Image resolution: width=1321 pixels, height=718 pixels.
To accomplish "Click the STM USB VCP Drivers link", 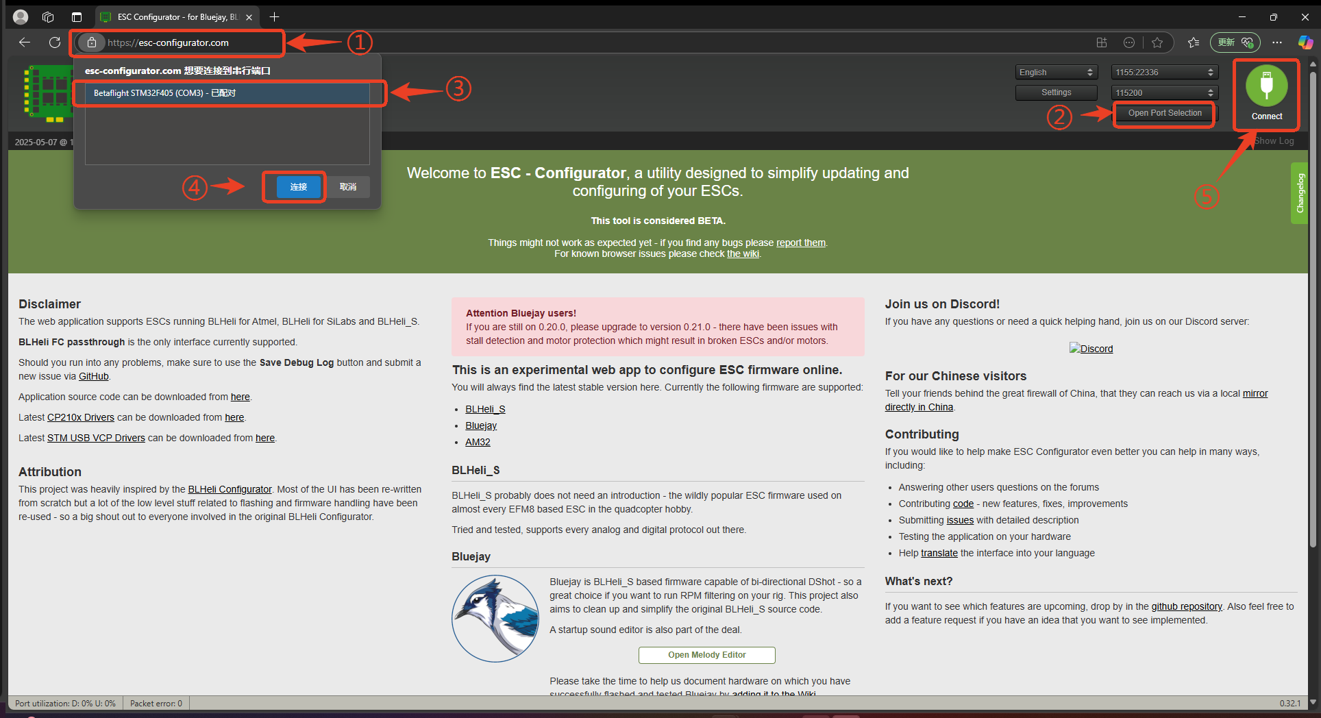I will point(96,438).
